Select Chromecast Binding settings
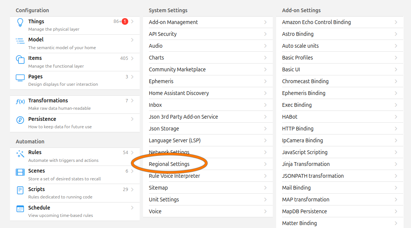The height and width of the screenshot is (228, 411). pyautogui.click(x=340, y=81)
